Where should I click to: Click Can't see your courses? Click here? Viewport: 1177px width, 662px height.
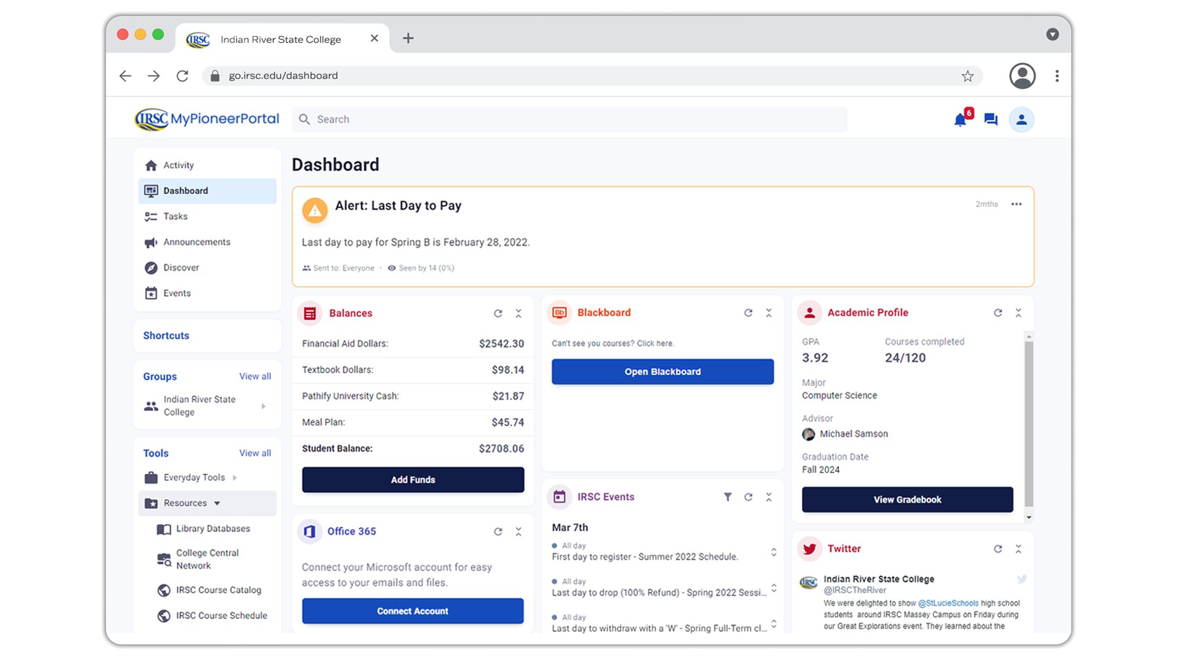coord(612,343)
